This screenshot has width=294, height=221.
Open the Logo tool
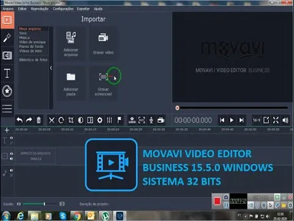(132, 120)
